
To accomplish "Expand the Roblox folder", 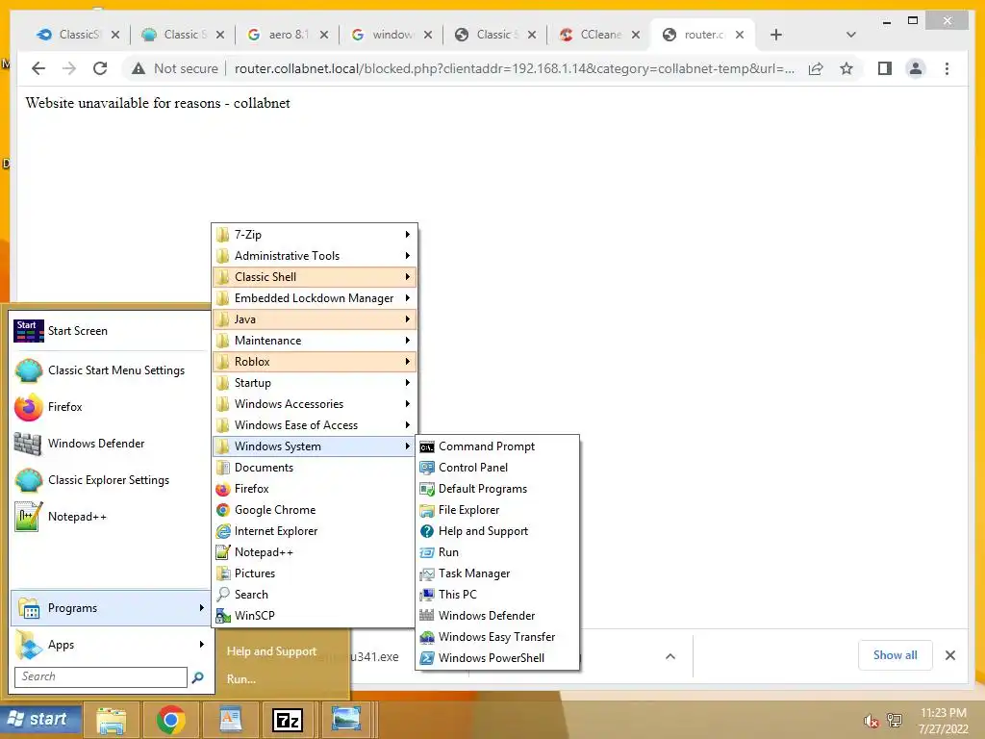I will click(x=315, y=362).
